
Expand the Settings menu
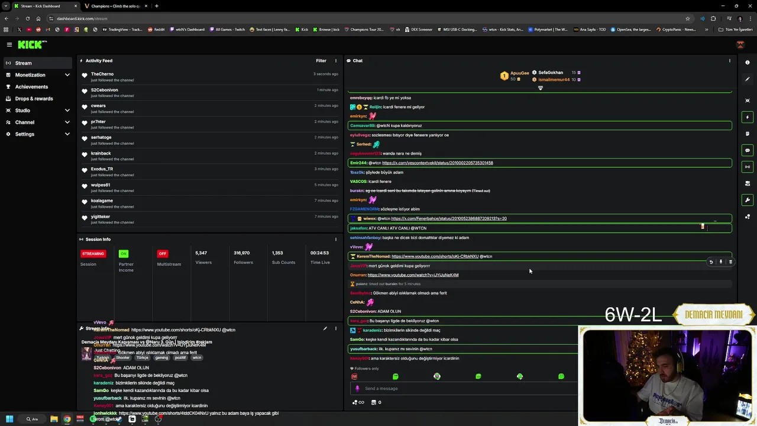pos(38,134)
